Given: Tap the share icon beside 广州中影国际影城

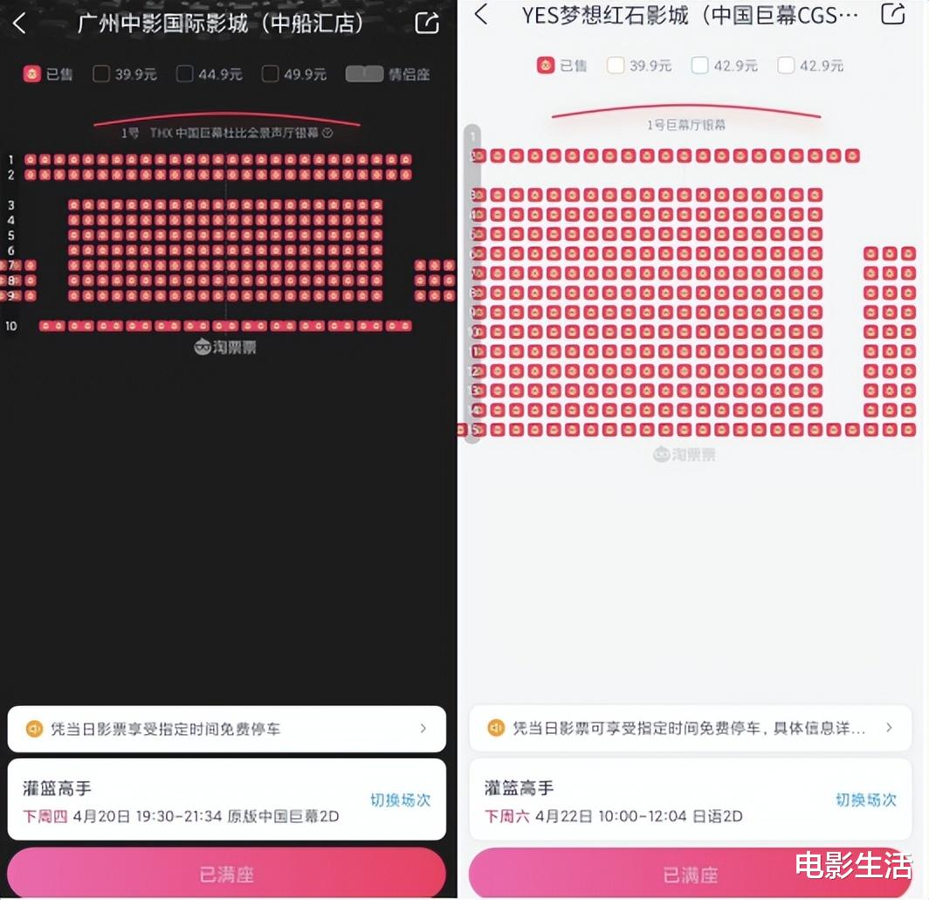Looking at the screenshot, I should point(427,23).
